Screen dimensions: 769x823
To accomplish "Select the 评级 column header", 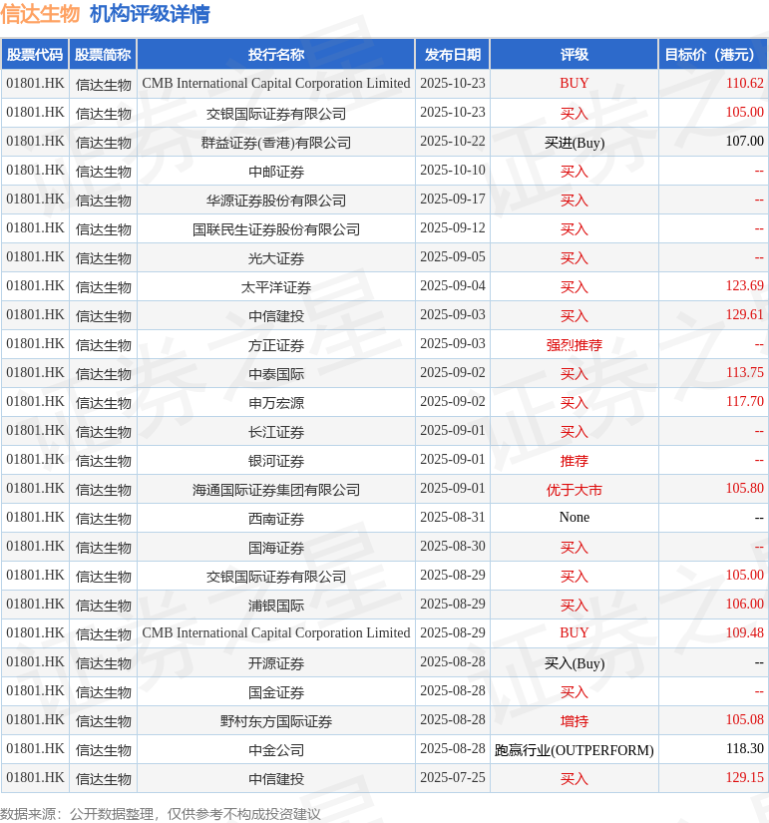I will [x=575, y=55].
